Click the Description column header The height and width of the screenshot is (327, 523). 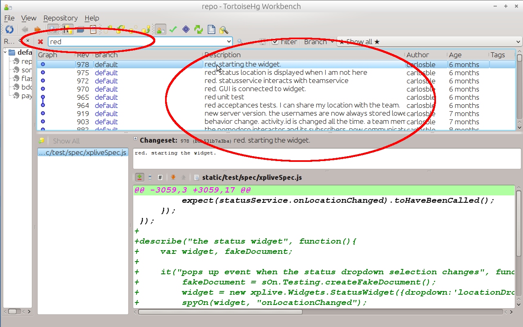[x=304, y=55]
